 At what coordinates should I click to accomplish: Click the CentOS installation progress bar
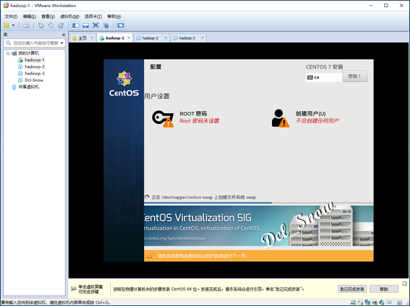click(259, 203)
